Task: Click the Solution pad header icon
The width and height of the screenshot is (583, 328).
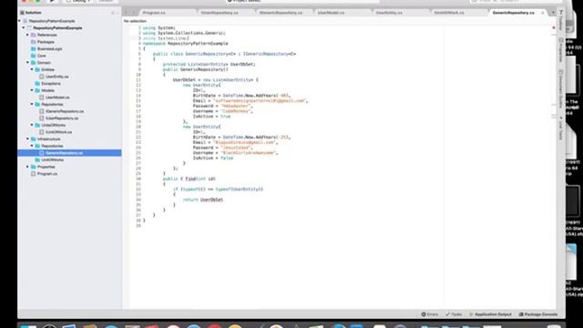Action: point(22,13)
